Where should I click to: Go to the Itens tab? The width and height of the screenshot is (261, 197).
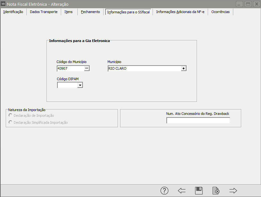tap(69, 12)
